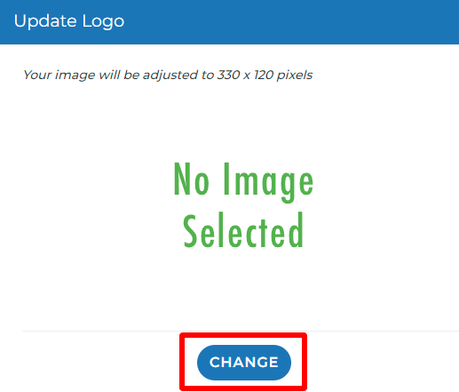This screenshot has height=392, width=459.
Task: Click the word adjusted in the notice
Action: (x=170, y=75)
